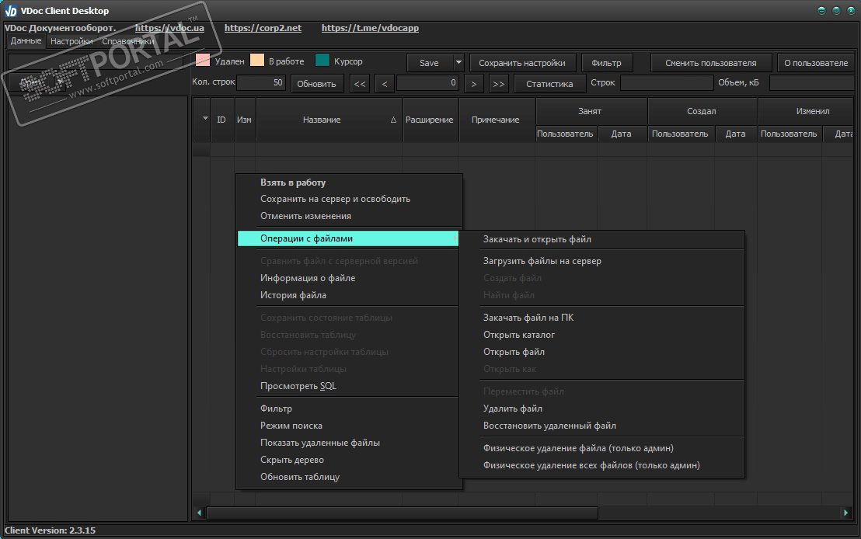
Task: Open the https://vdoc.ua link
Action: click(169, 28)
